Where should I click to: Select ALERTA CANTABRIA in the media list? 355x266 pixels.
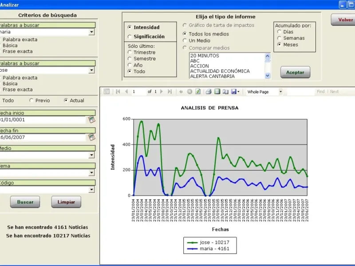(227, 76)
